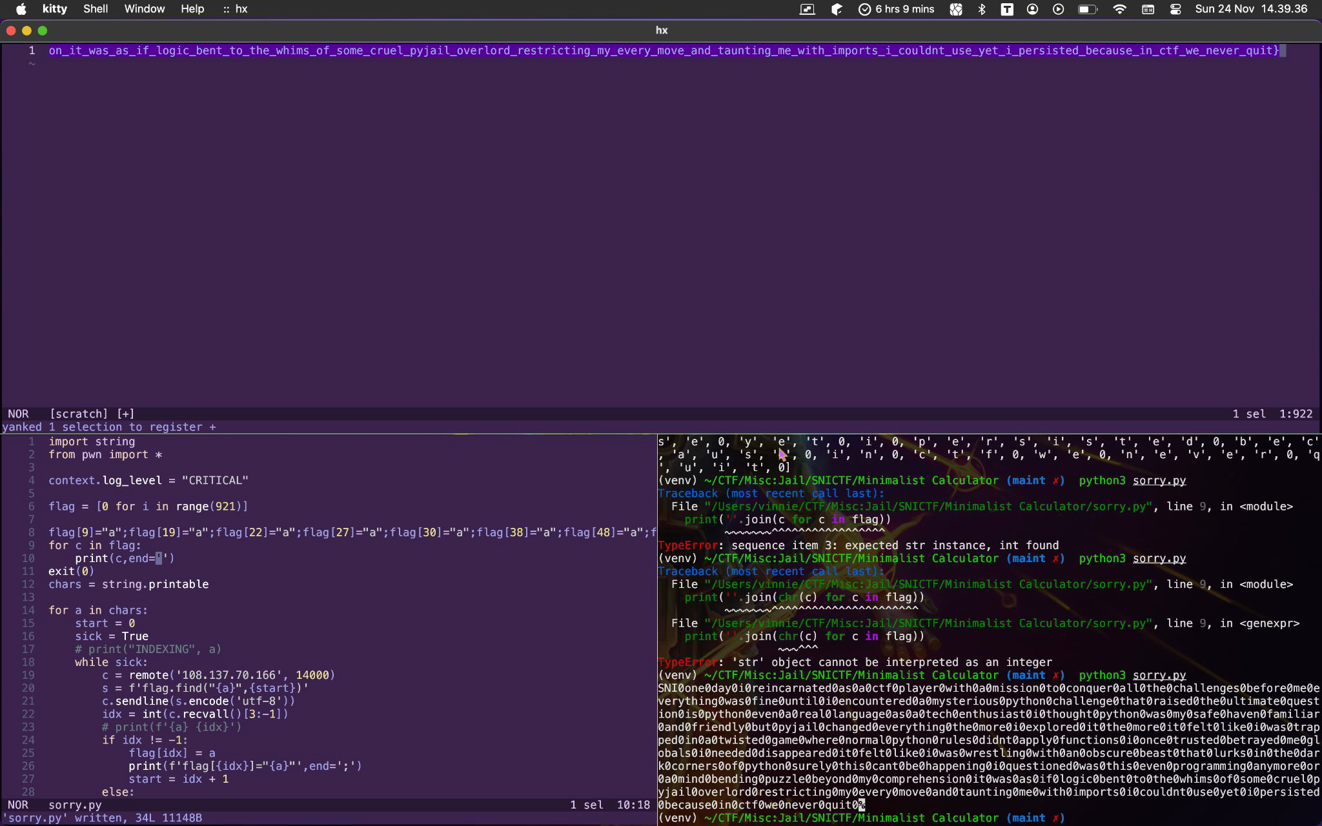Open the Help menu
This screenshot has height=826, width=1322.
click(x=192, y=9)
